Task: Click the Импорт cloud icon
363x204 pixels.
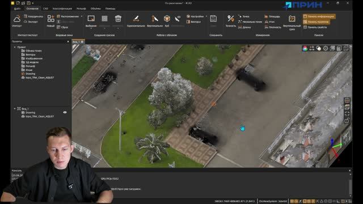Action: click(17, 19)
